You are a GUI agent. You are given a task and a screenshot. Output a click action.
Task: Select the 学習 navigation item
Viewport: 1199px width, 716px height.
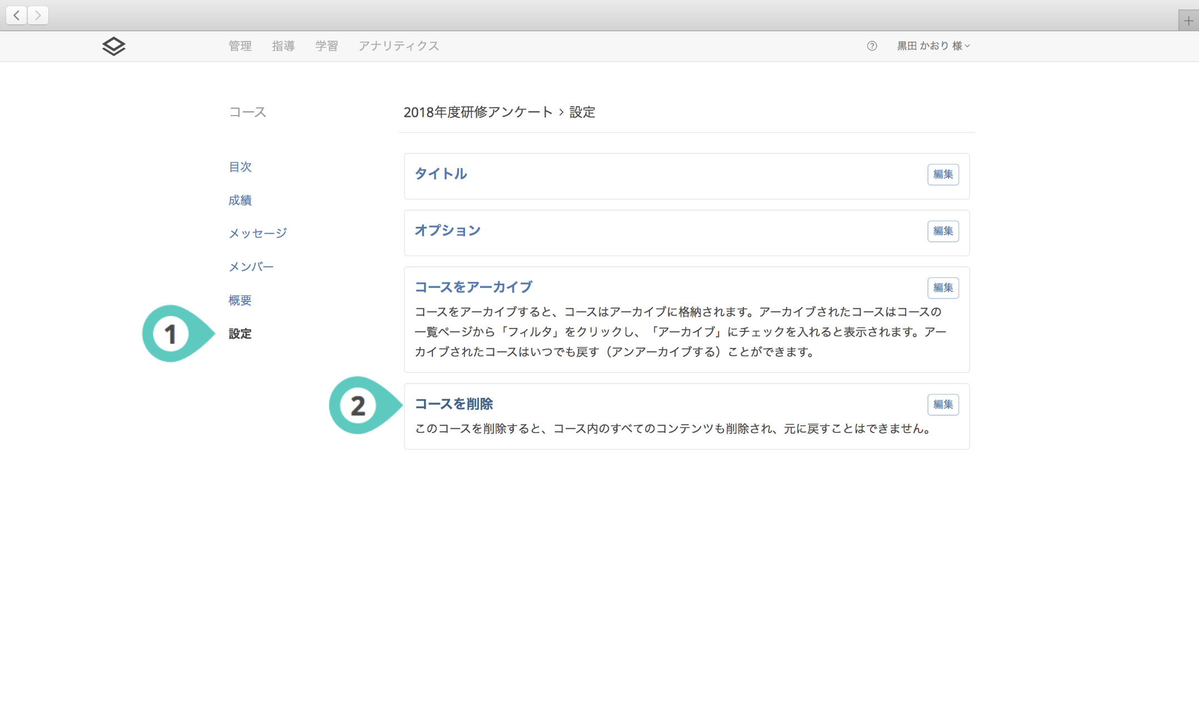tap(327, 46)
